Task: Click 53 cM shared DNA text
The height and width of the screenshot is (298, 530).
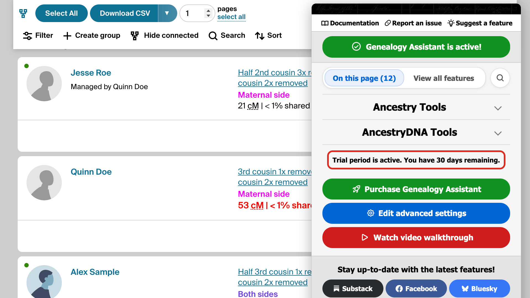Action: click(275, 205)
